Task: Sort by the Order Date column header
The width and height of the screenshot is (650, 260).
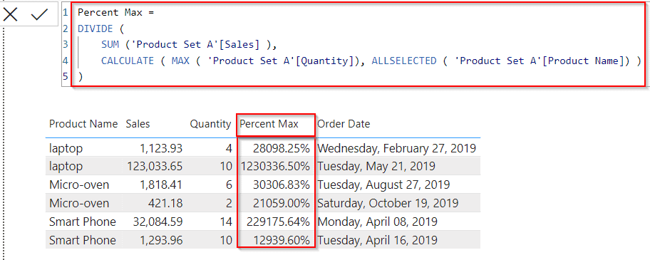Action: (344, 124)
